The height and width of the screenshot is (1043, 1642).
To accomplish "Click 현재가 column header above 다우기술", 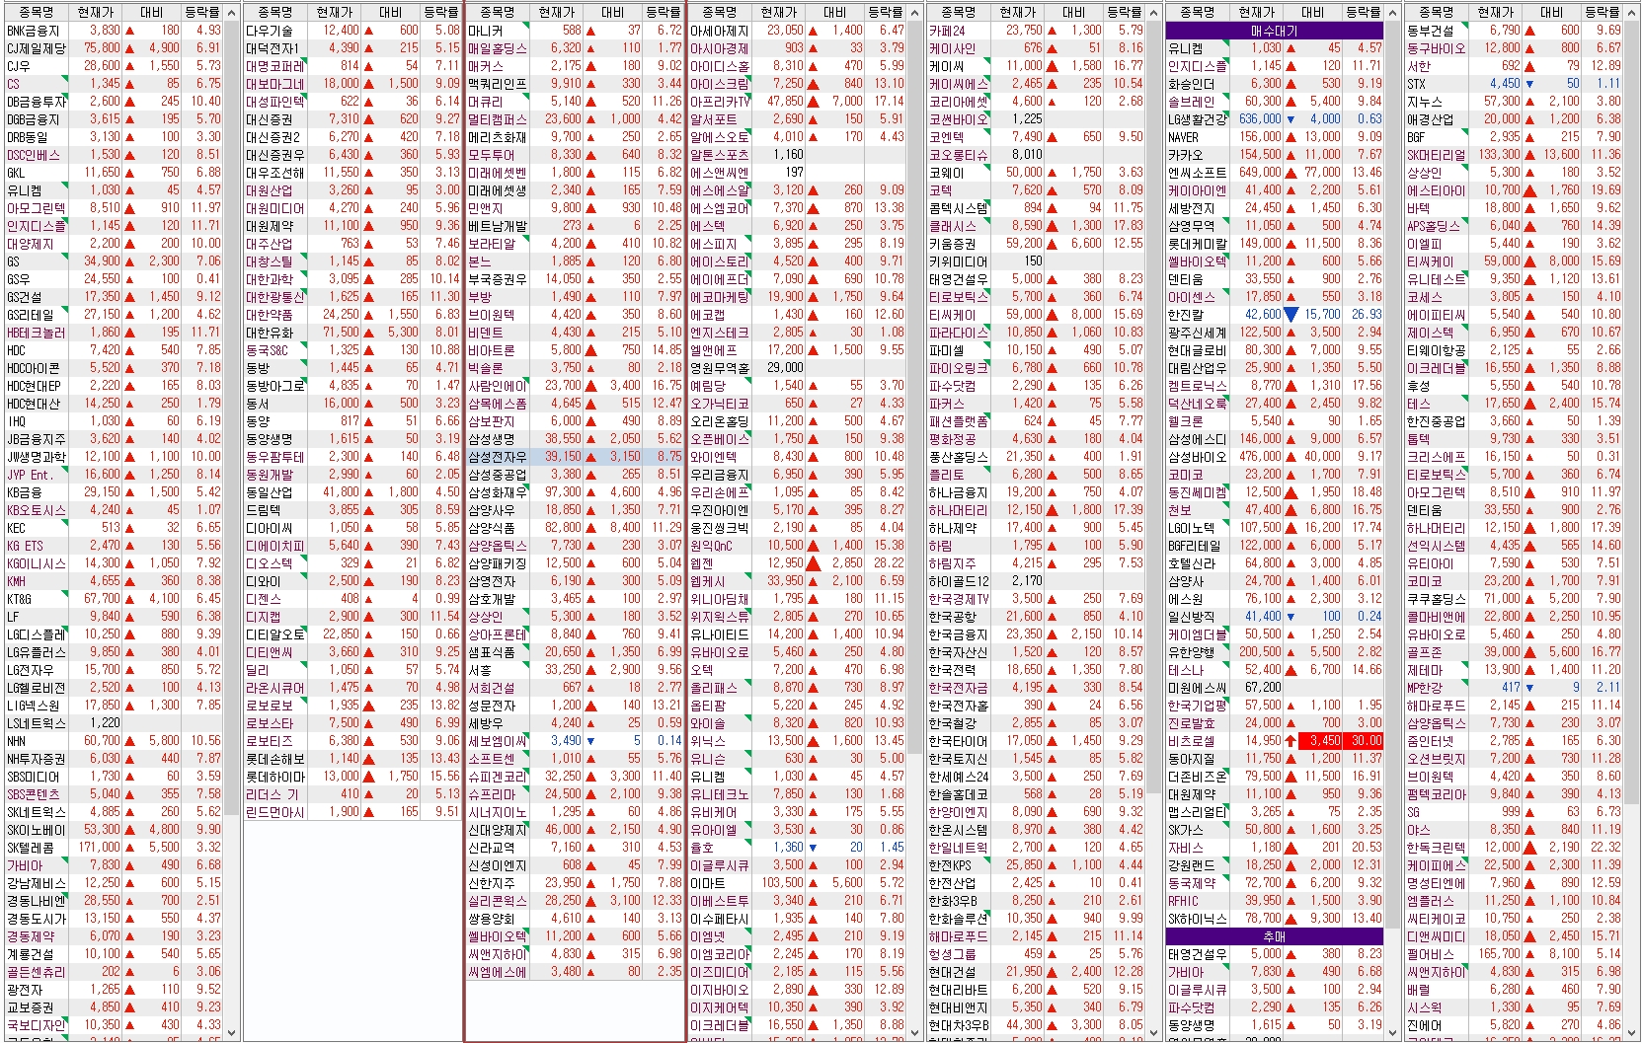I will click(x=334, y=12).
